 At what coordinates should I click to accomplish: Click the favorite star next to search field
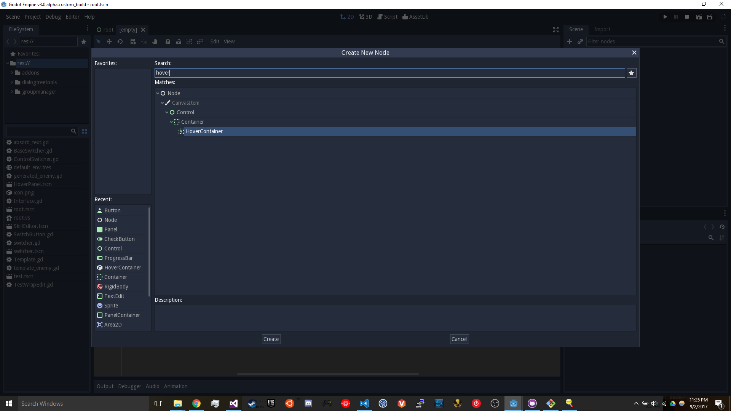(x=631, y=73)
